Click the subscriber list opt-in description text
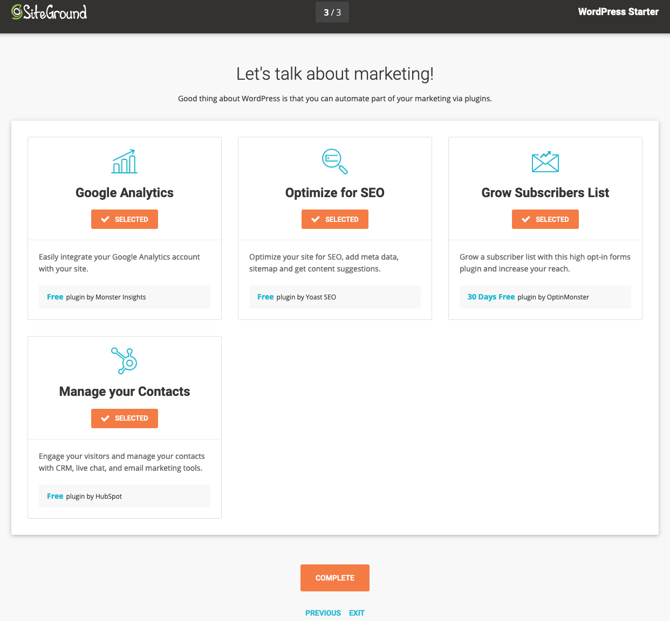 (545, 263)
